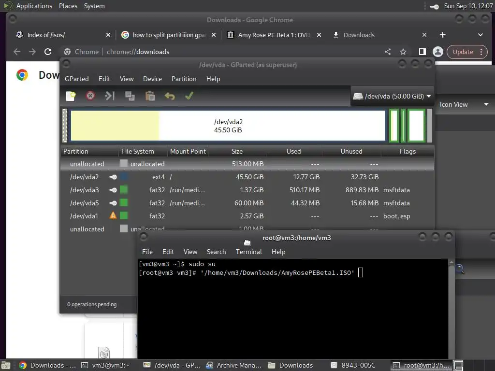
Task: Click the Copy partition icon in GParted
Action: point(130,96)
